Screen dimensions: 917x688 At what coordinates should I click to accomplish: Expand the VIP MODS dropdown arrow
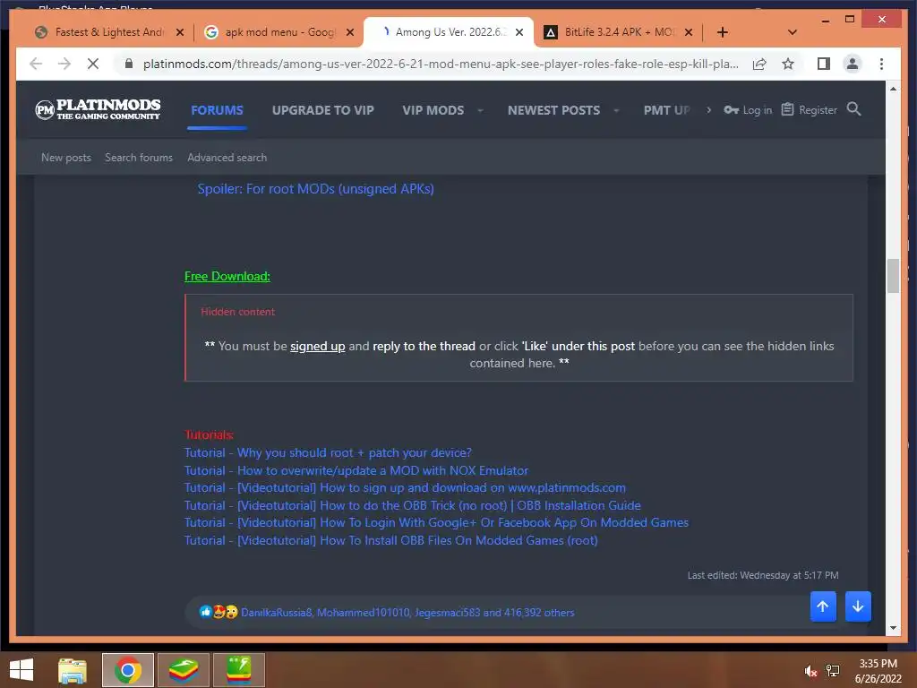(x=480, y=110)
